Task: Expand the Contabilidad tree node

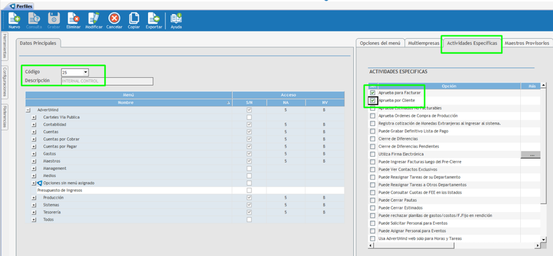Action: pos(34,124)
